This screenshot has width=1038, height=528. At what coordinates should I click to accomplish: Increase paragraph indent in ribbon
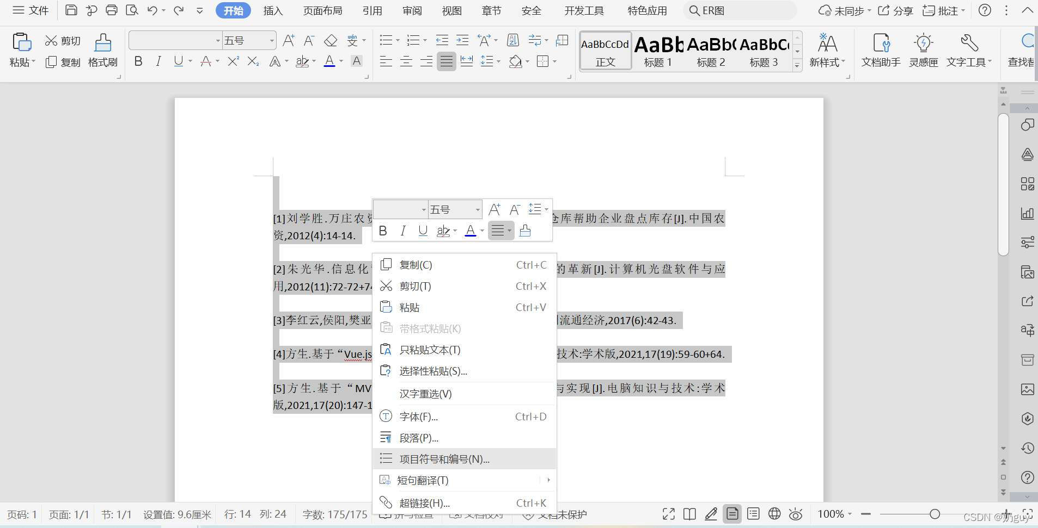(x=462, y=40)
